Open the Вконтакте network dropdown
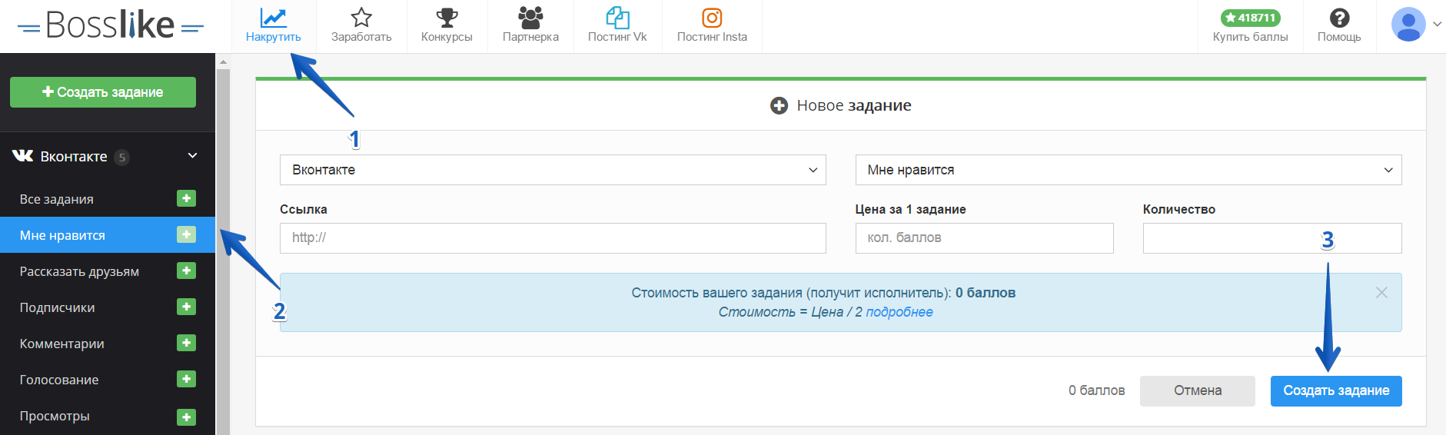This screenshot has height=435, width=1446. [553, 170]
